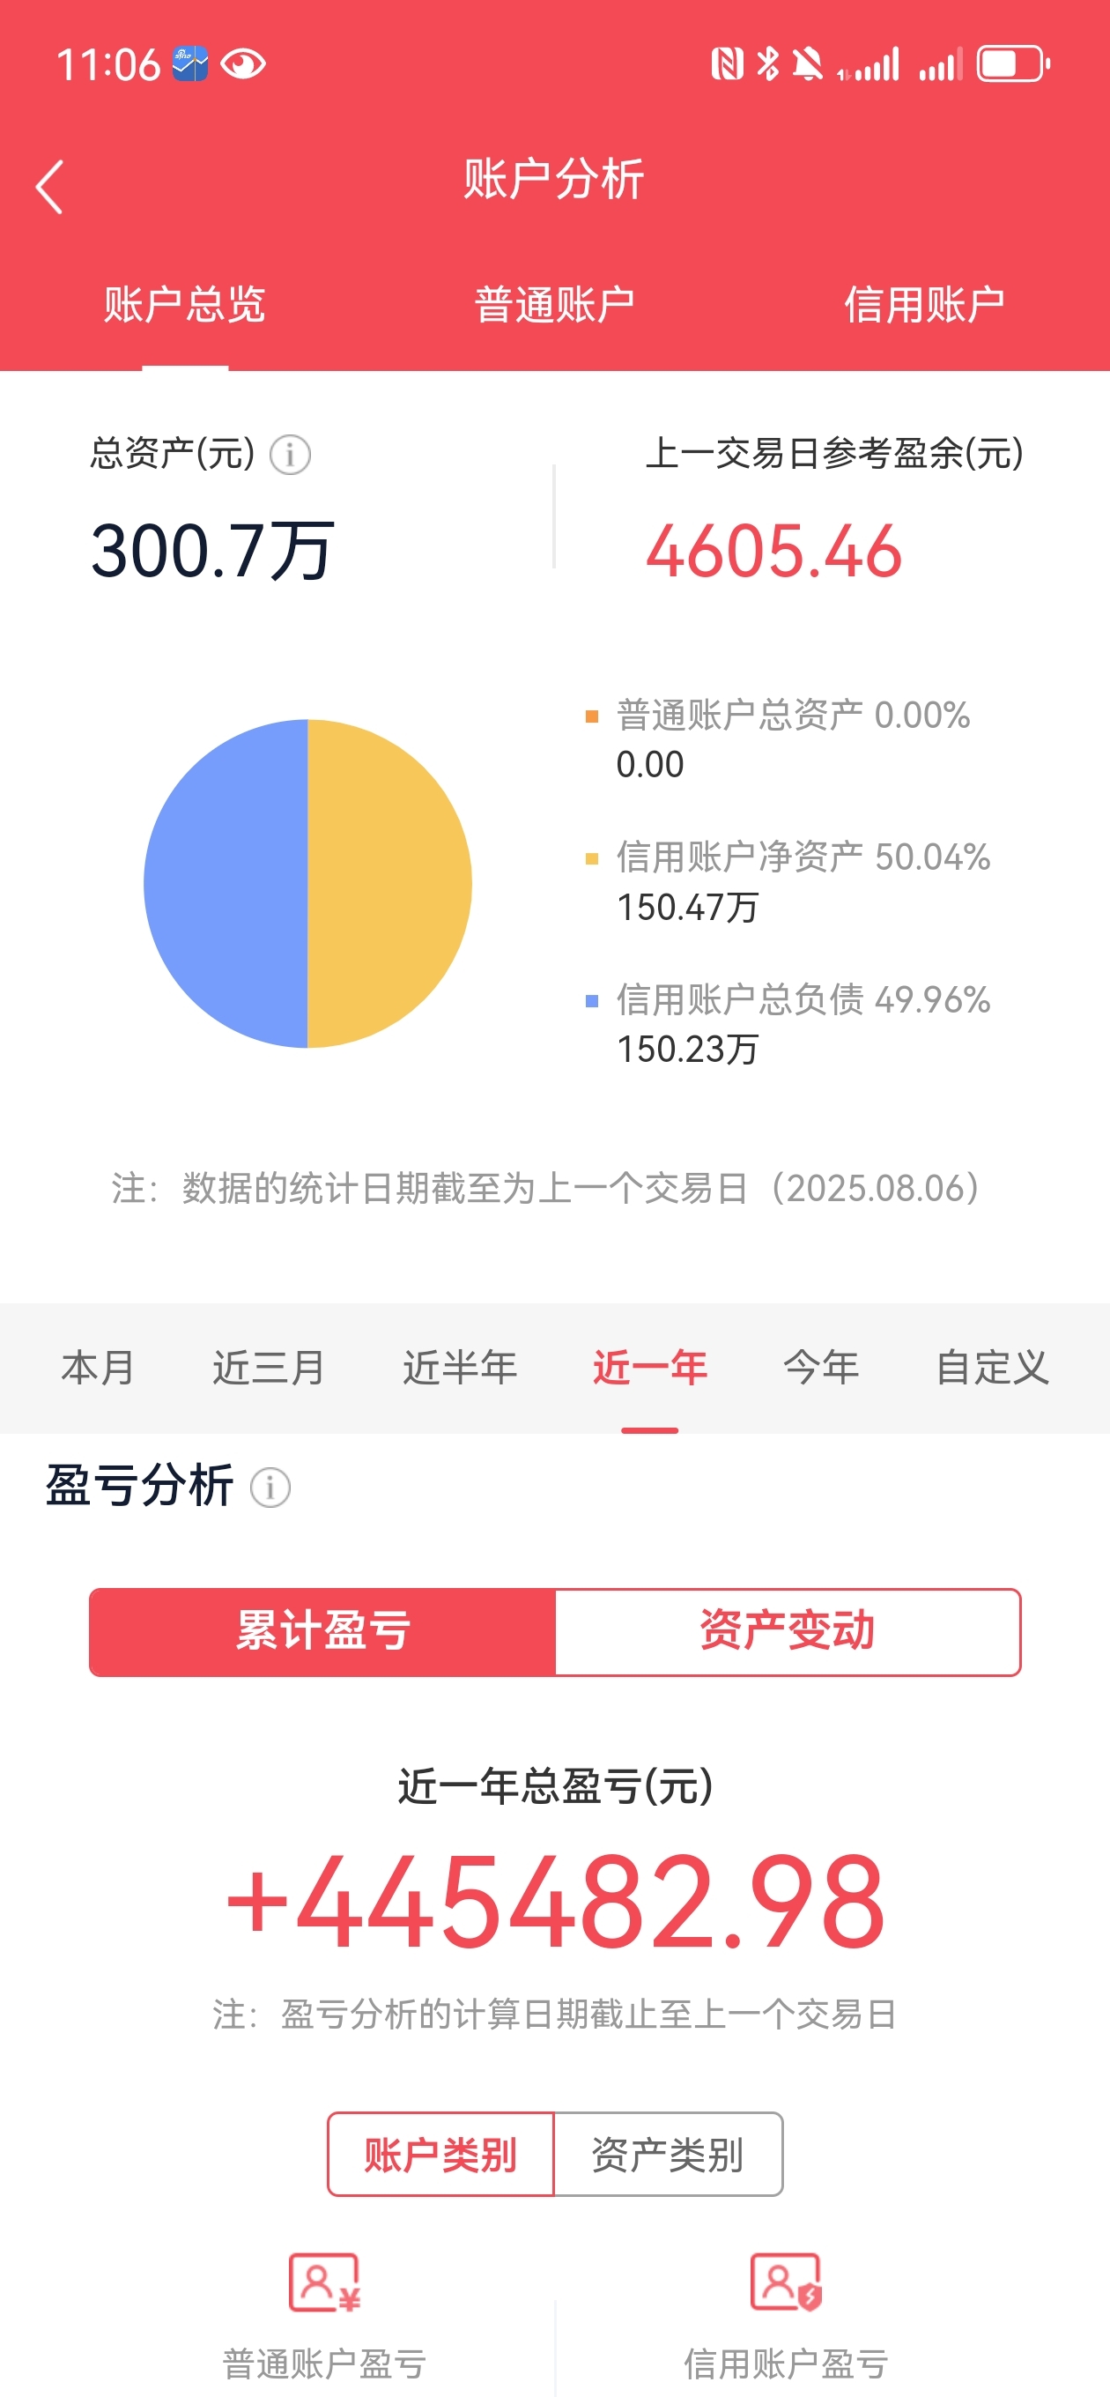Tap the battery icon in status bar

(x=1013, y=64)
